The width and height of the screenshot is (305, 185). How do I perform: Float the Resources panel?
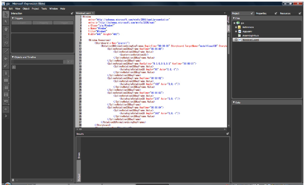pos(300,13)
